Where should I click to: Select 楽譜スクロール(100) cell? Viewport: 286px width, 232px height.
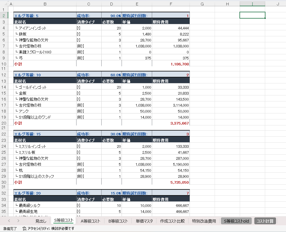tap(45, 52)
